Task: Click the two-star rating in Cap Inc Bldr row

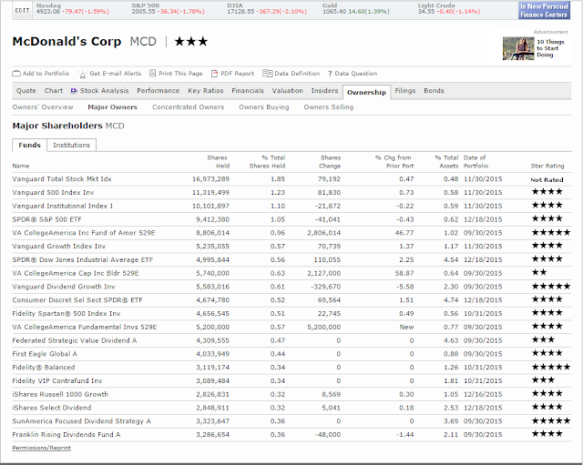Action: [539, 272]
